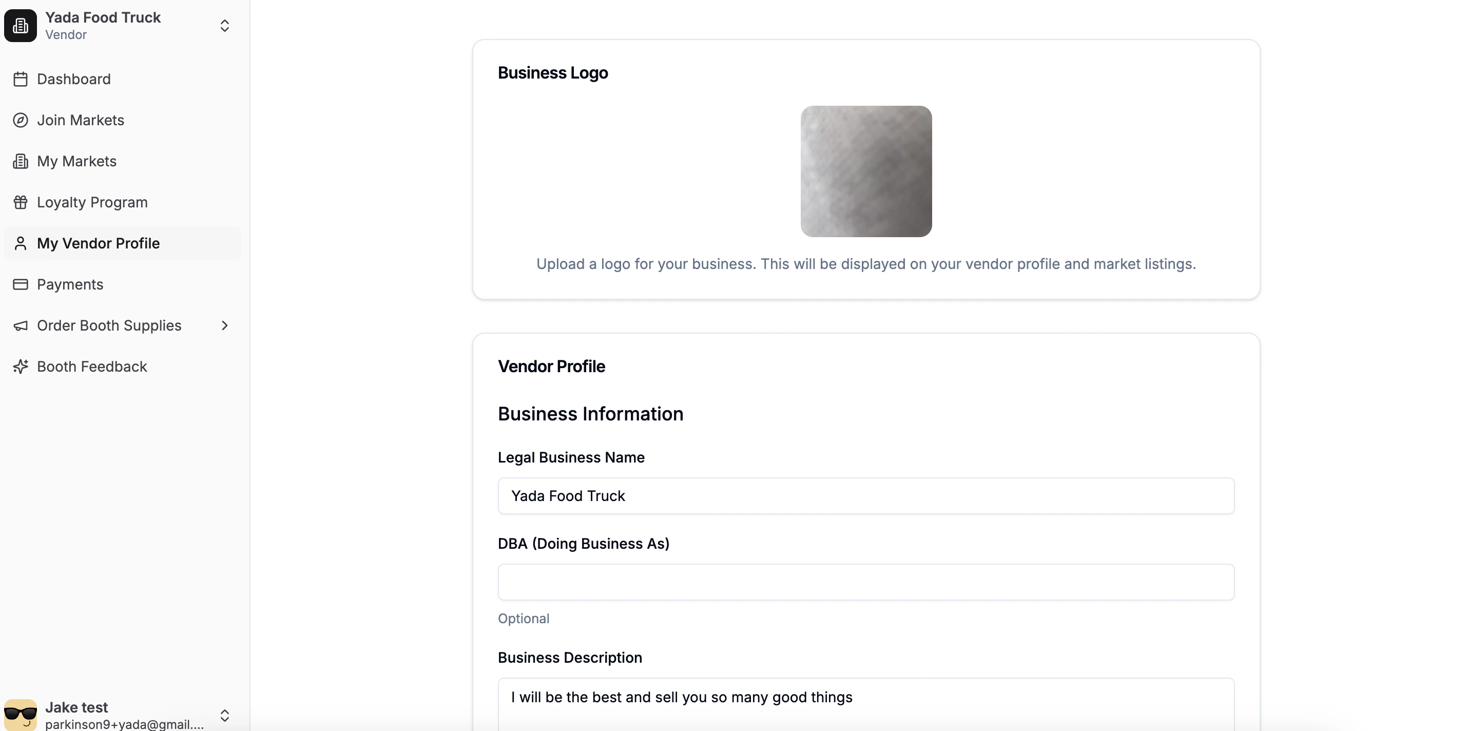This screenshot has width=1467, height=731.
Task: Focus the Legal Business Name field
Action: click(x=865, y=496)
